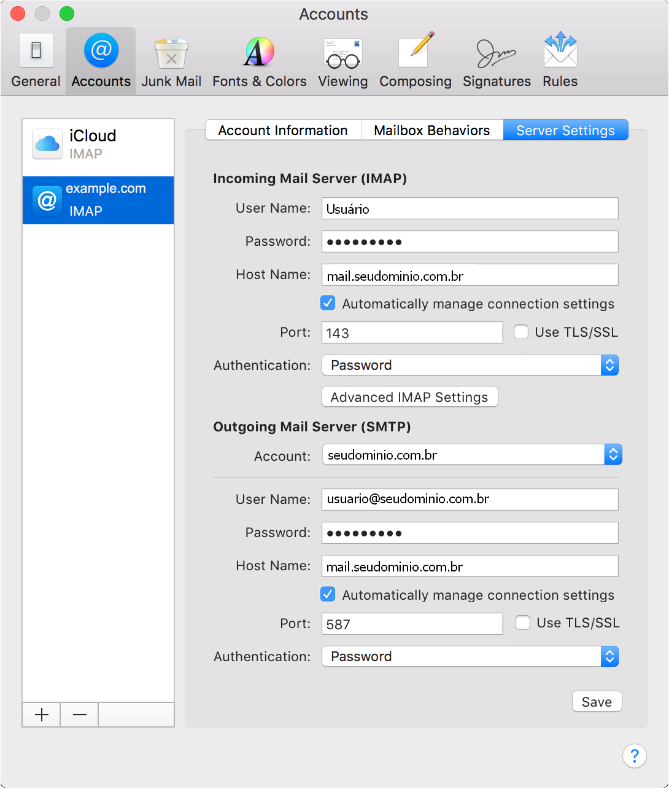Click the incoming Host Name field

click(470, 275)
